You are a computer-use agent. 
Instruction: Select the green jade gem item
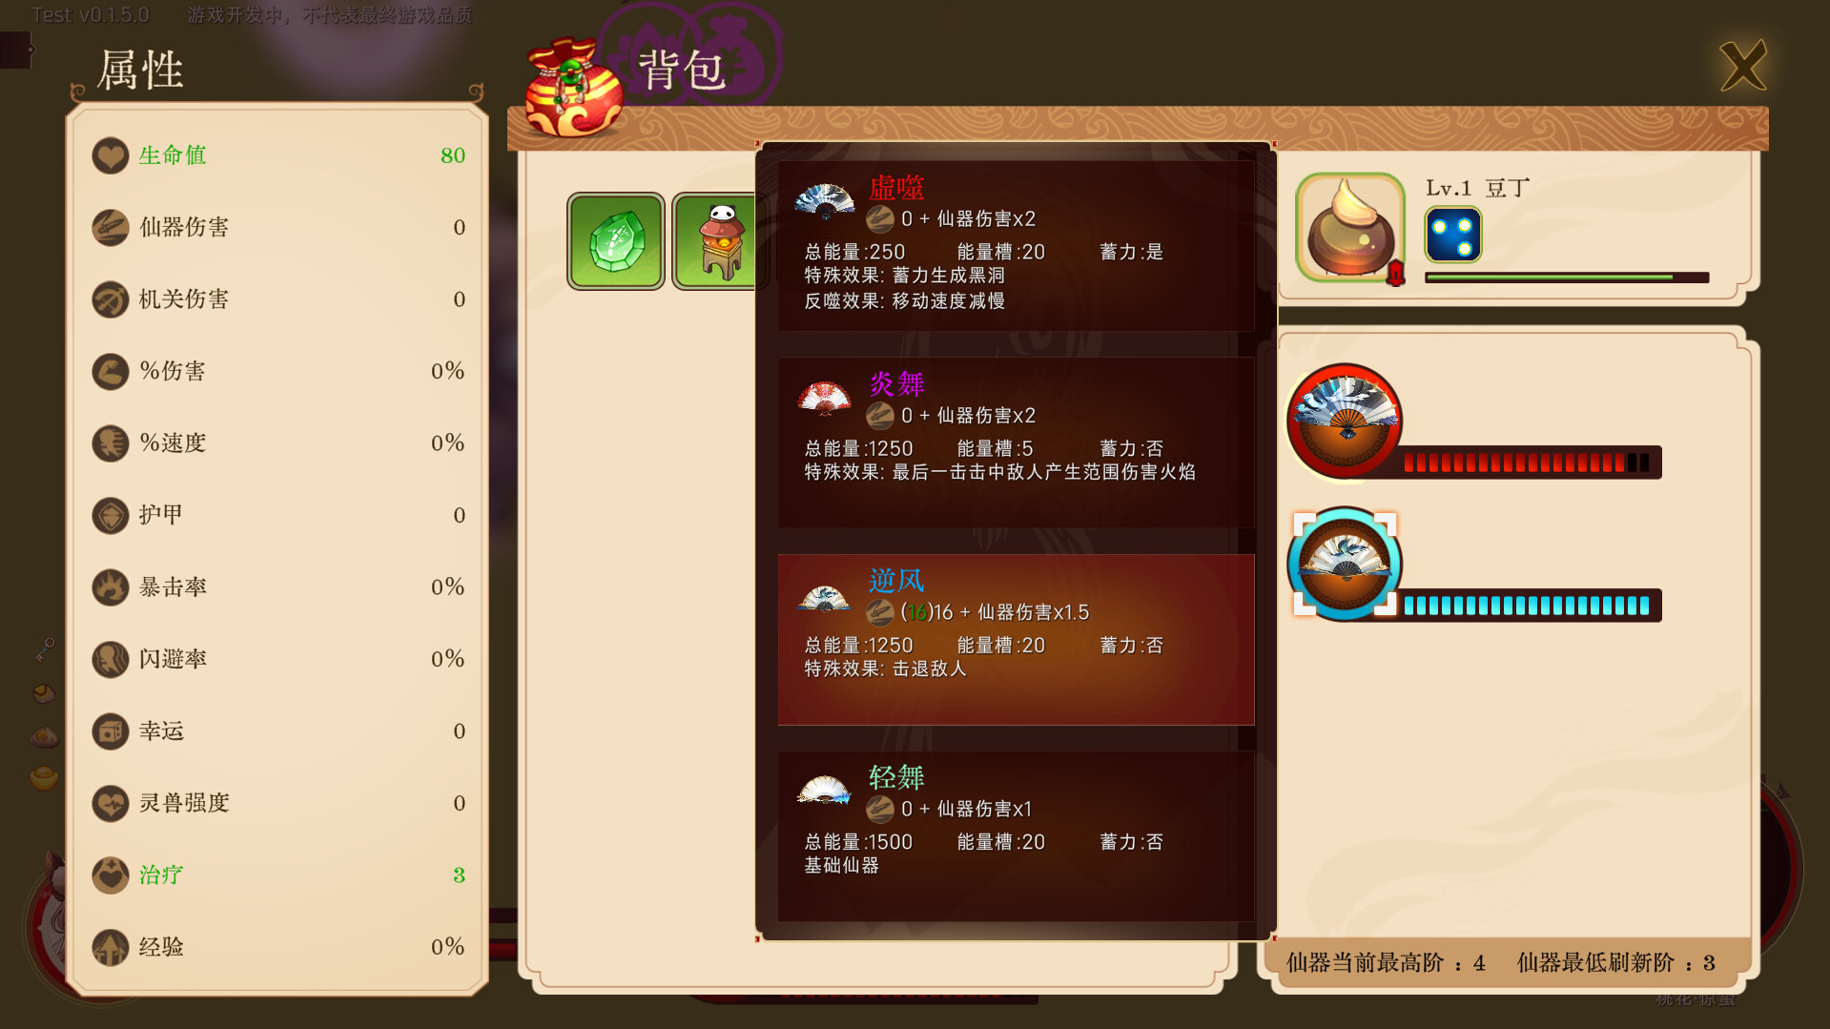click(x=615, y=241)
